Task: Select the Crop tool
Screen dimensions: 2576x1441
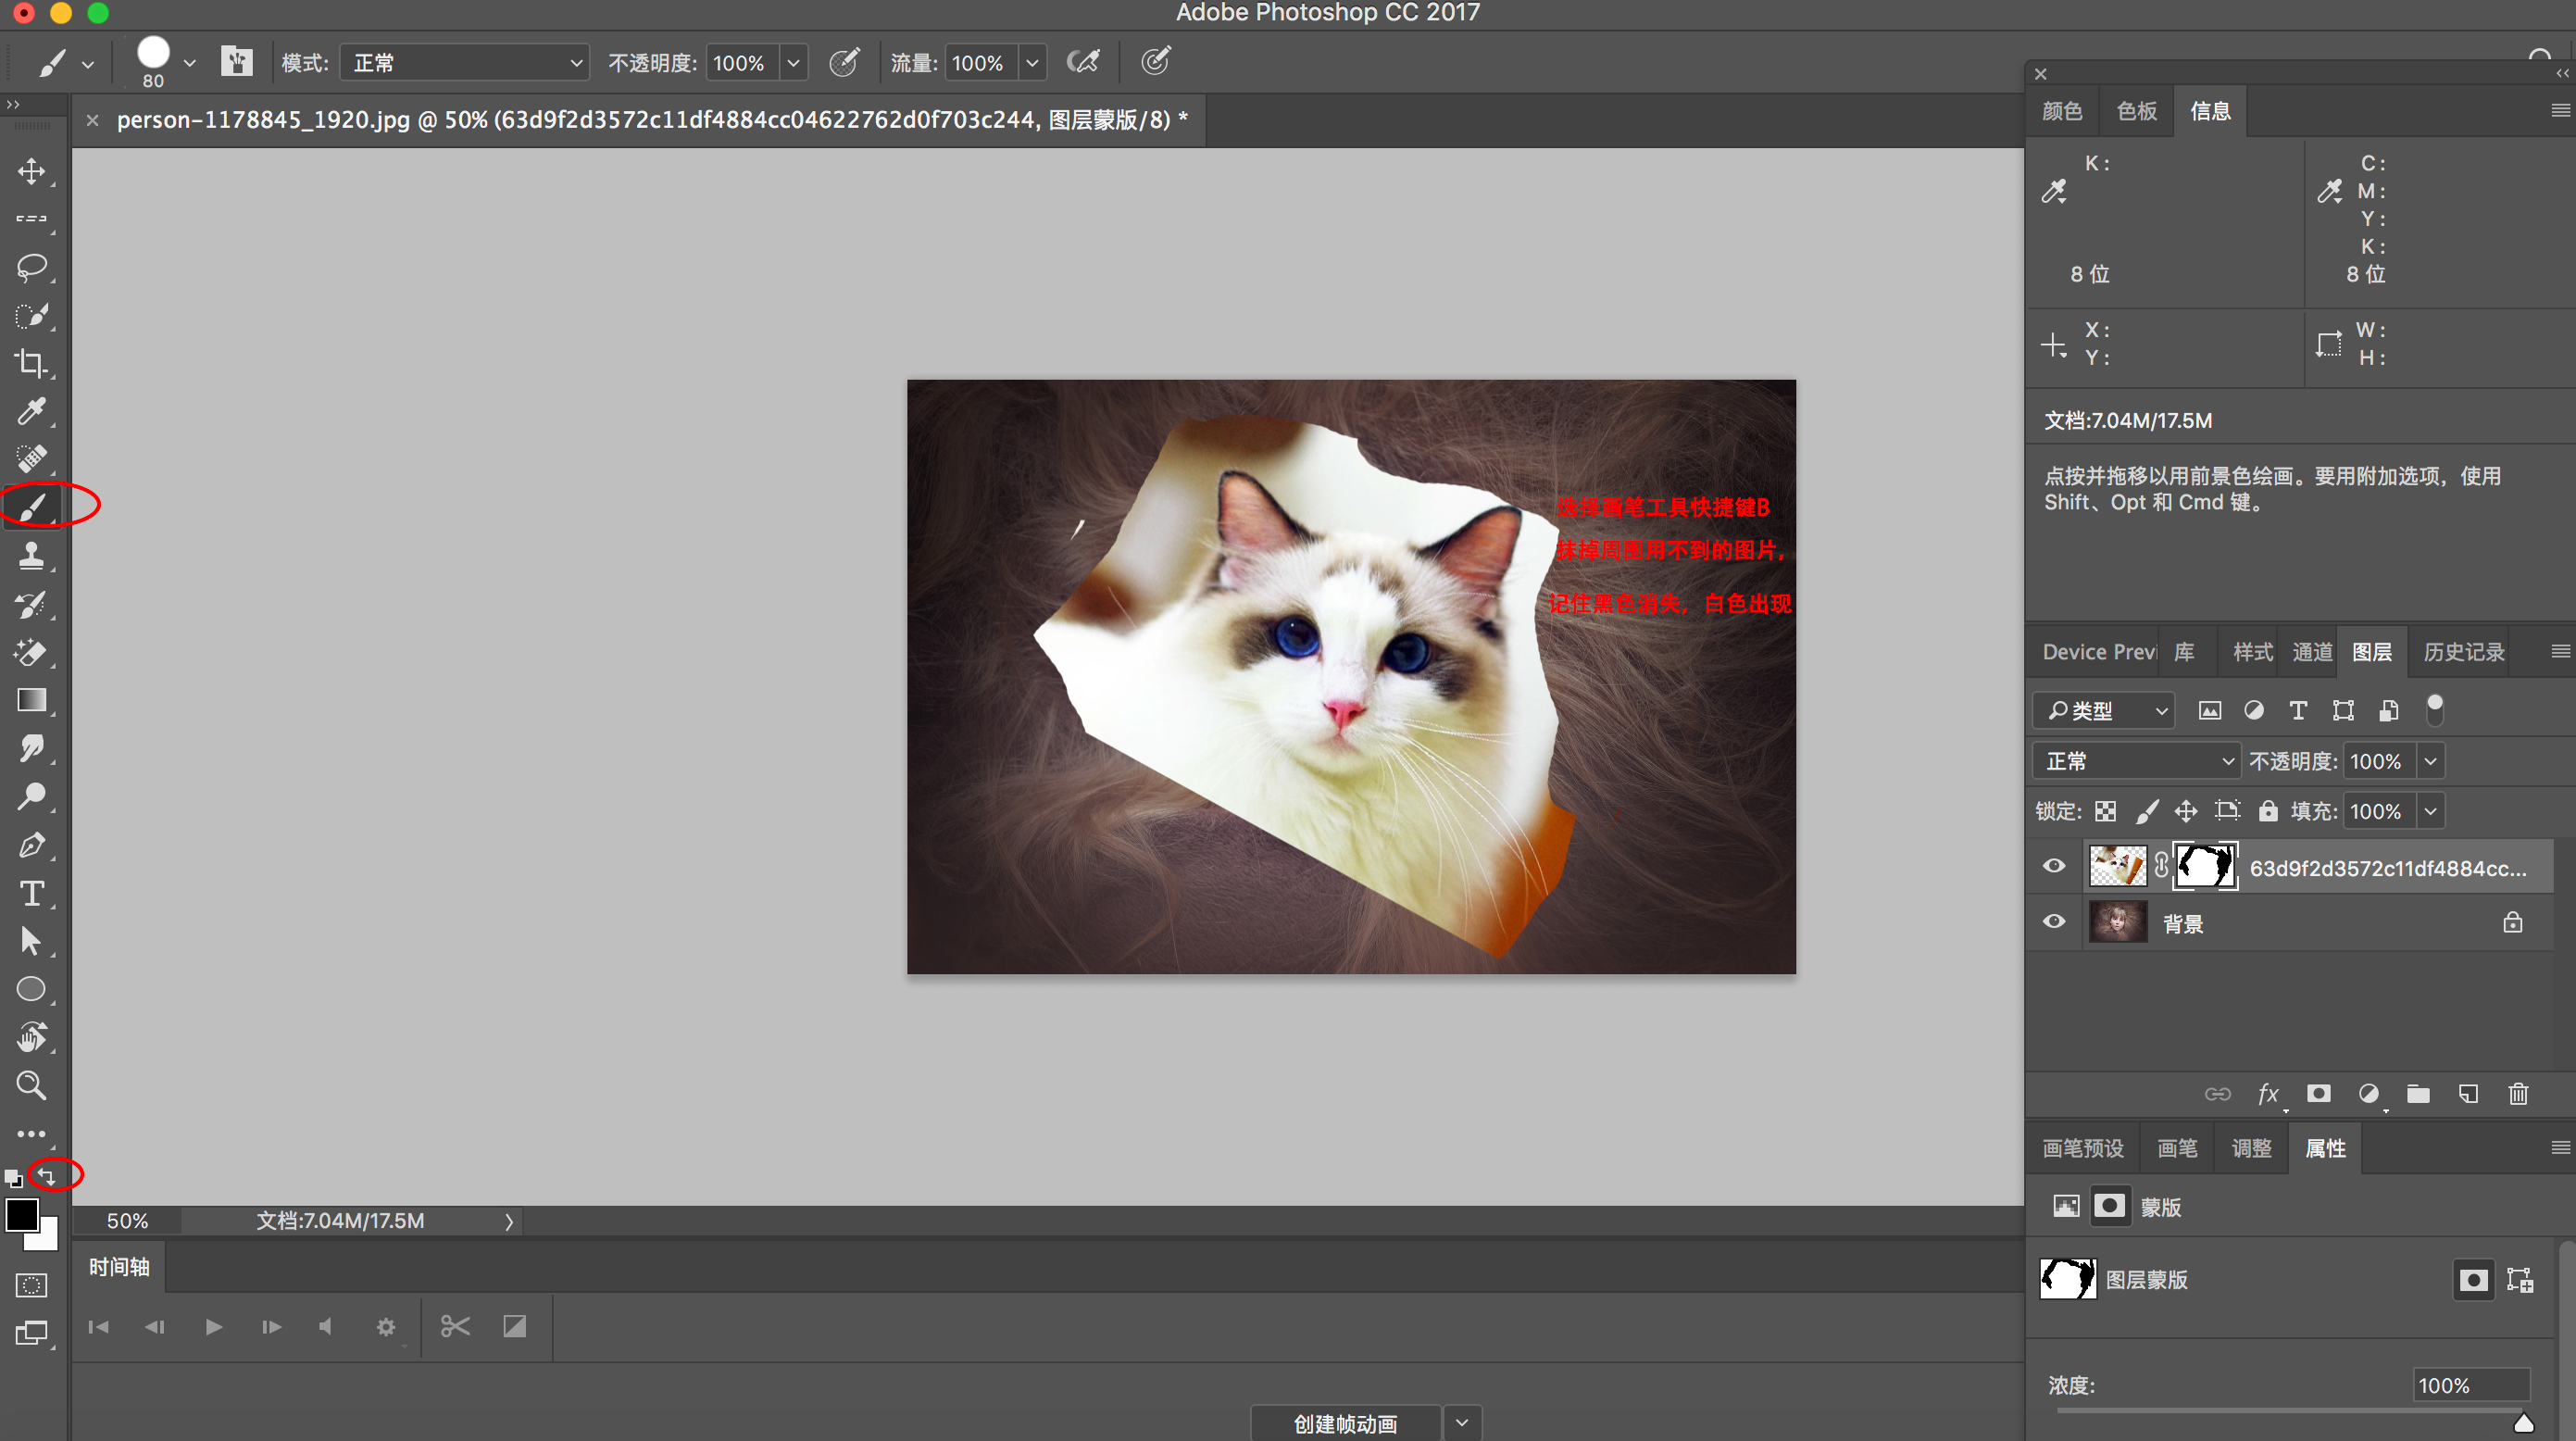Action: [31, 363]
